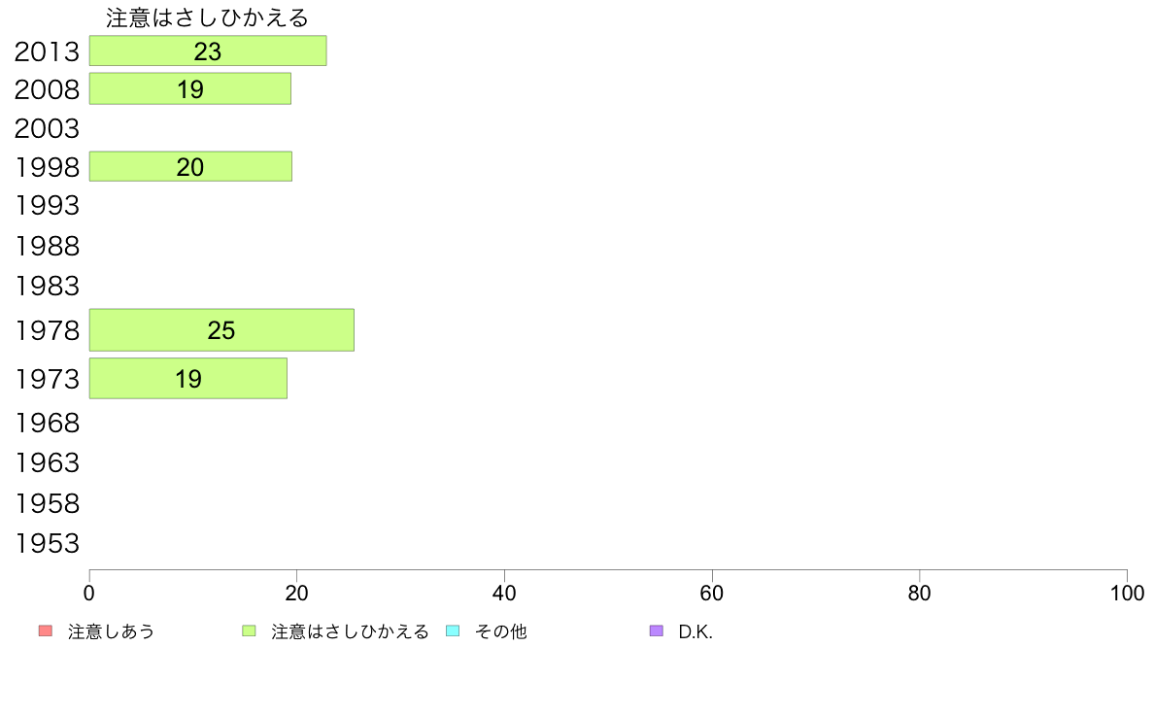Viewport: 1154px width, 715px height.
Task: Click the その他 legend text
Action: point(501,631)
